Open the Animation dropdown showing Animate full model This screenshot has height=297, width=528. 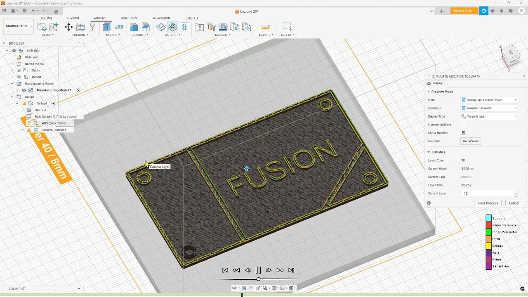489,108
